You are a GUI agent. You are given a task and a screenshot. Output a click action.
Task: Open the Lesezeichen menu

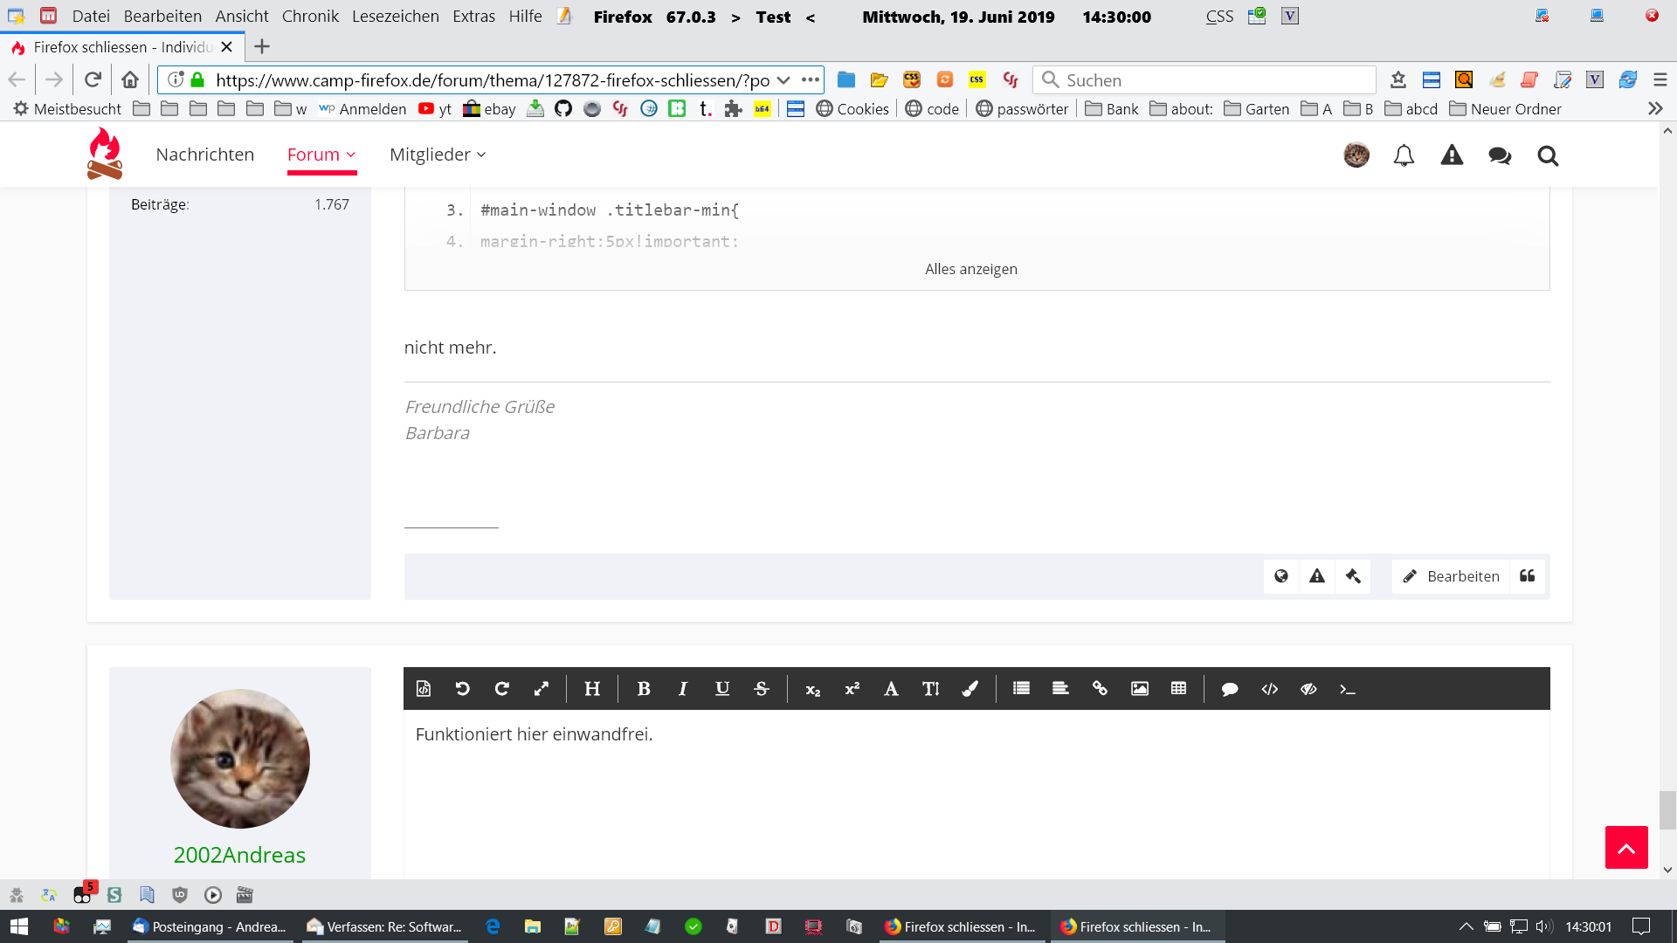[395, 17]
